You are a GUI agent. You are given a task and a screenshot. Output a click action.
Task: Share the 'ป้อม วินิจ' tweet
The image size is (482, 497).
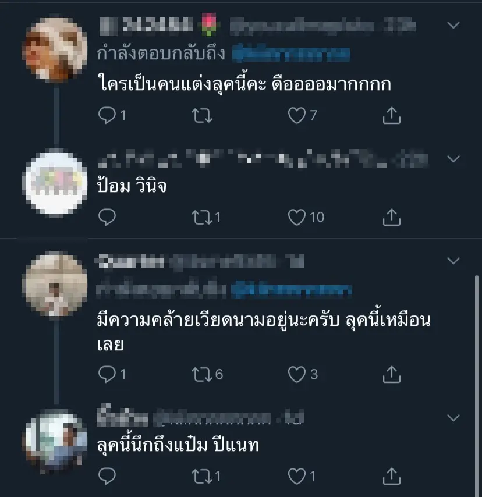[x=392, y=218]
